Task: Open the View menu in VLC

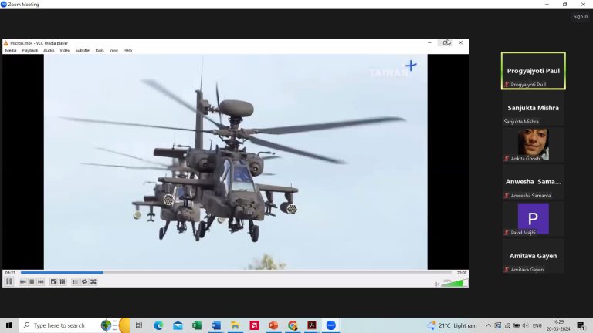Action: pyautogui.click(x=114, y=50)
